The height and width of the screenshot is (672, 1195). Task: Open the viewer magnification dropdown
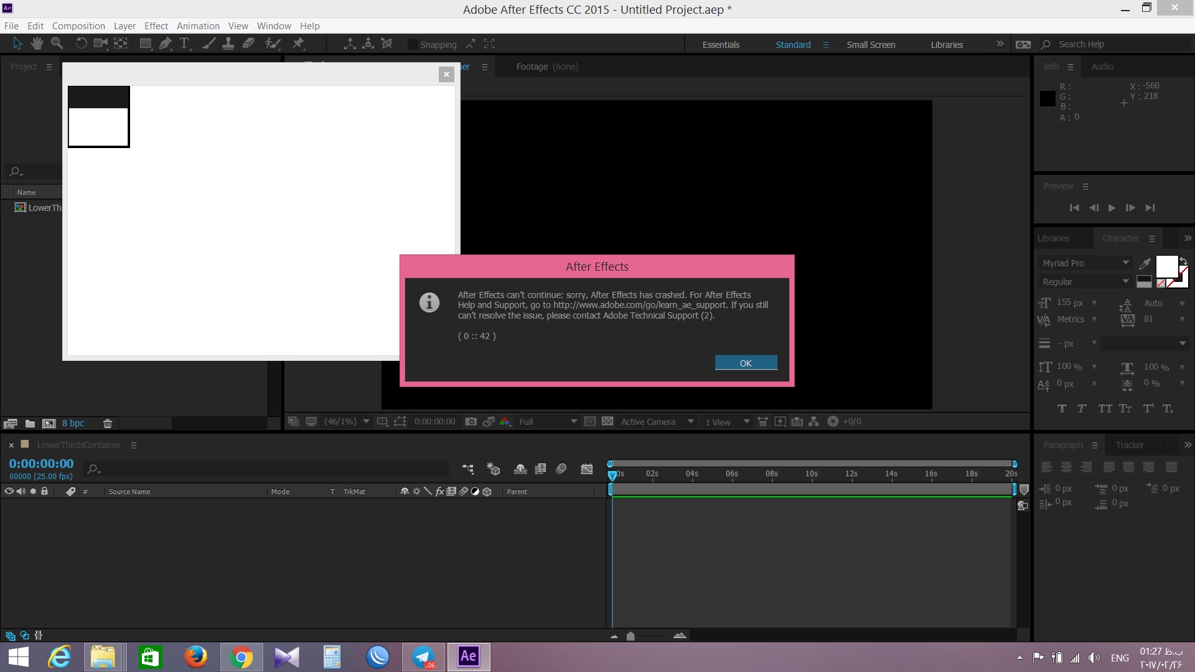tap(347, 422)
